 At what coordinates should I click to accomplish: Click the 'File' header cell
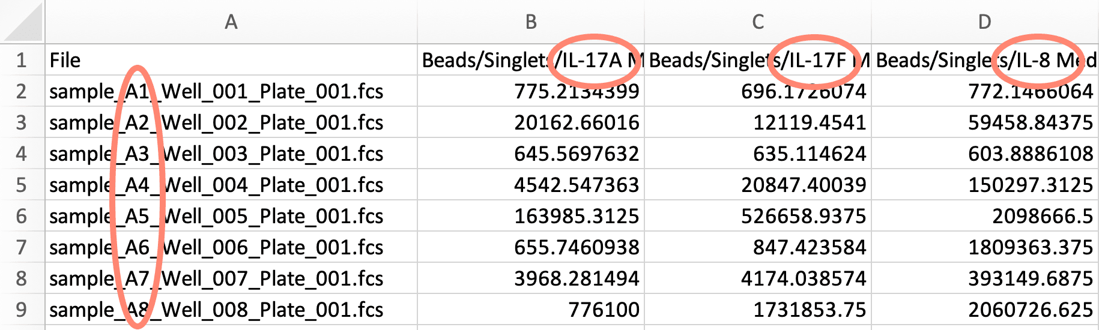231,60
